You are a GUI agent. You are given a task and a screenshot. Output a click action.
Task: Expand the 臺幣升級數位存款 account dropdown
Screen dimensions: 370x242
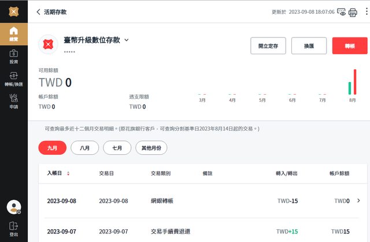126,40
